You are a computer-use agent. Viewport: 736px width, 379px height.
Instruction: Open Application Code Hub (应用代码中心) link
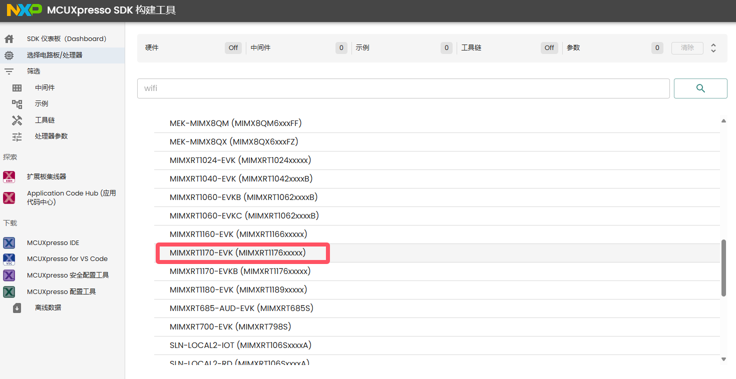[x=72, y=198]
